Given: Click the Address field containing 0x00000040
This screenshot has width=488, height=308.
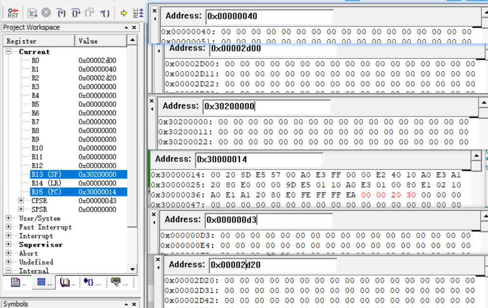Looking at the screenshot, I should (x=269, y=16).
